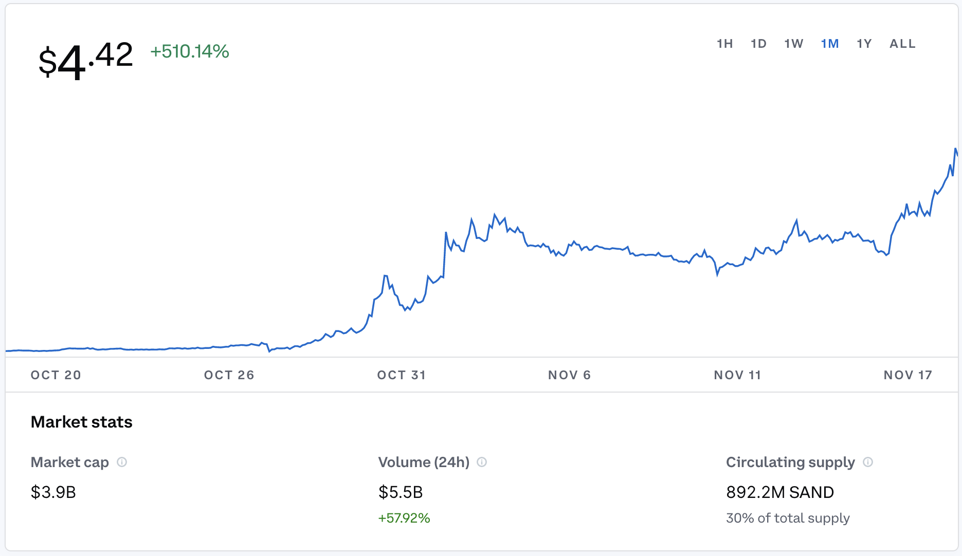Click the +57.92% volume change
The image size is (962, 556).
tap(404, 518)
